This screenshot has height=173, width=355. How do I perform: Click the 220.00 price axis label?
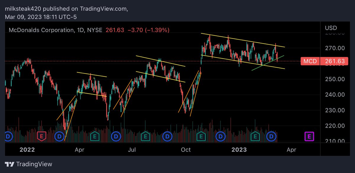[x=335, y=126]
